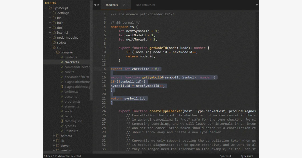Click the scripts folder icon
Viewport: 302px width, 158px height.
coord(54,42)
